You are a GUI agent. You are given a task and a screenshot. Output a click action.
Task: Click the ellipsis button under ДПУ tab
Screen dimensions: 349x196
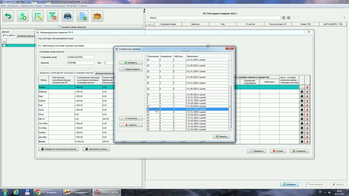click(x=4, y=41)
